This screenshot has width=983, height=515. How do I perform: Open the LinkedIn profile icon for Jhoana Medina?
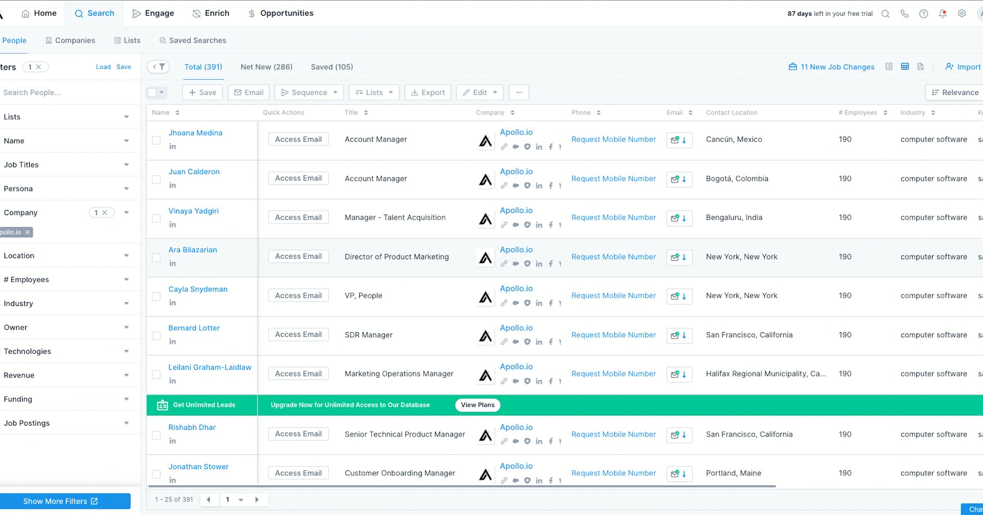click(173, 147)
